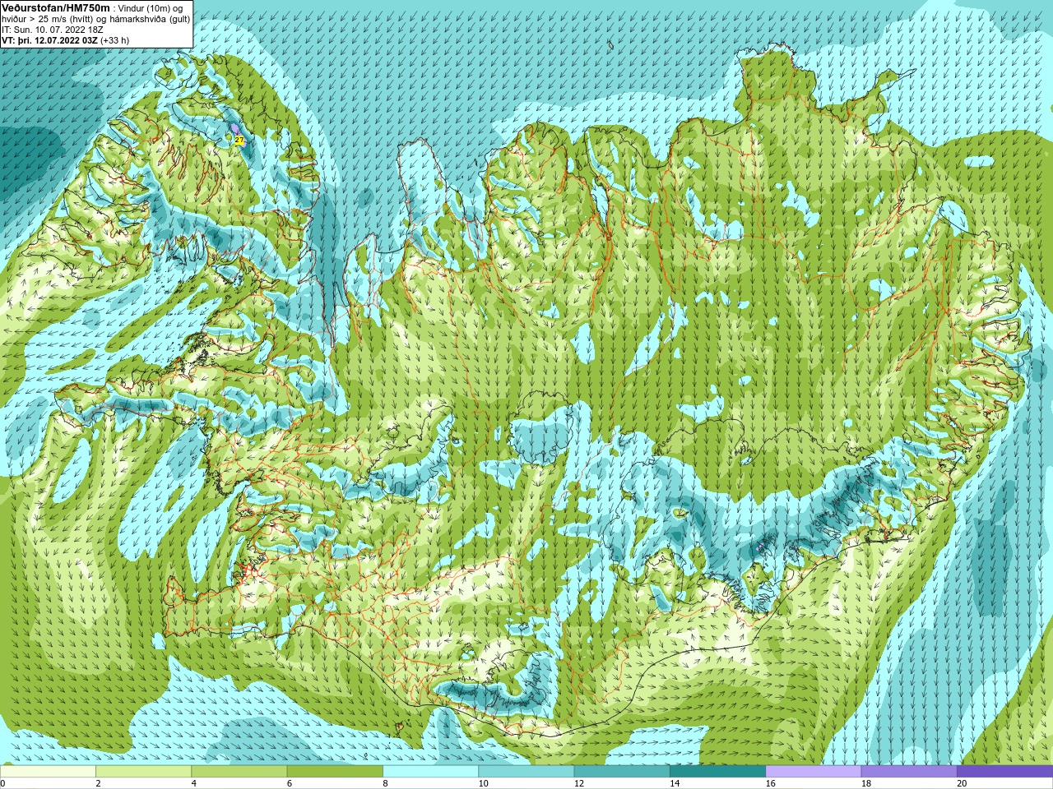The height and width of the screenshot is (789, 1053).
Task: Pick the 12–14 m/s teal legend swatch
Action: [622, 772]
